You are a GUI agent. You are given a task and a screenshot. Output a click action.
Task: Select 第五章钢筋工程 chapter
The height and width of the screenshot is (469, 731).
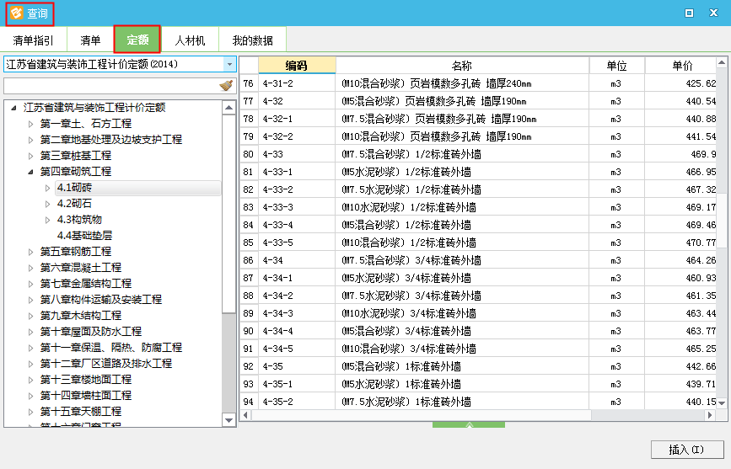click(x=76, y=252)
